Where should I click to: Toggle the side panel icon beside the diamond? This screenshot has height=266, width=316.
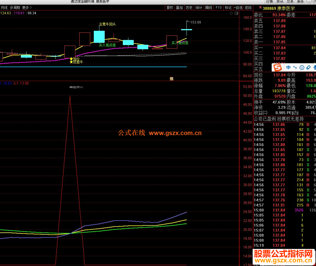236,13
